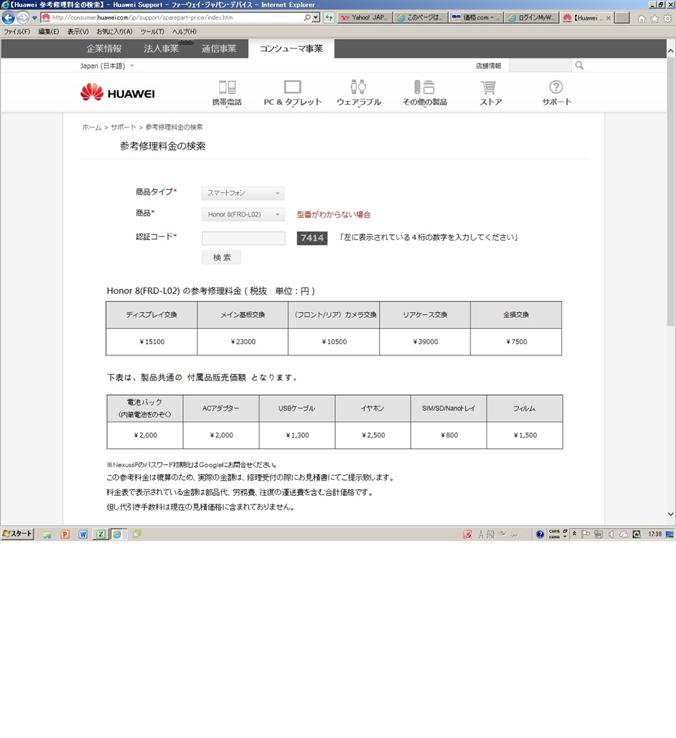
Task: Open the 編集(E) menu
Action: (x=48, y=32)
